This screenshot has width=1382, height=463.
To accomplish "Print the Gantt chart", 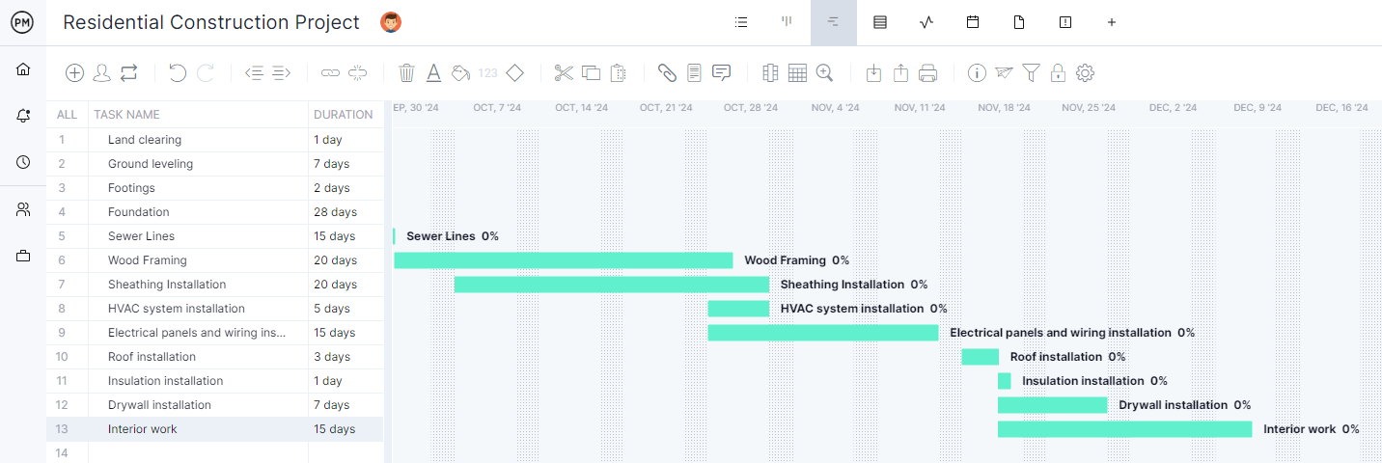I will coord(928,72).
